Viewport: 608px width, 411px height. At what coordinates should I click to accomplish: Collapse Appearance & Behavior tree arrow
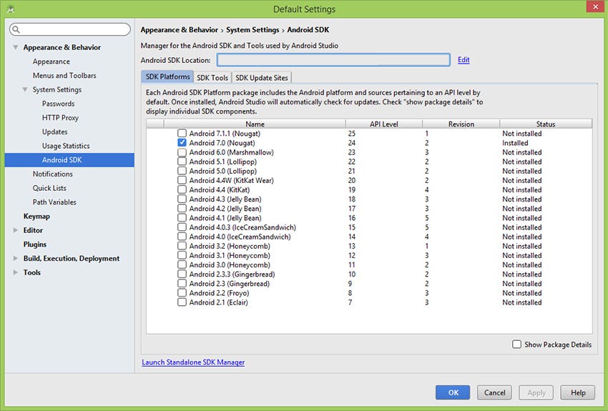16,47
